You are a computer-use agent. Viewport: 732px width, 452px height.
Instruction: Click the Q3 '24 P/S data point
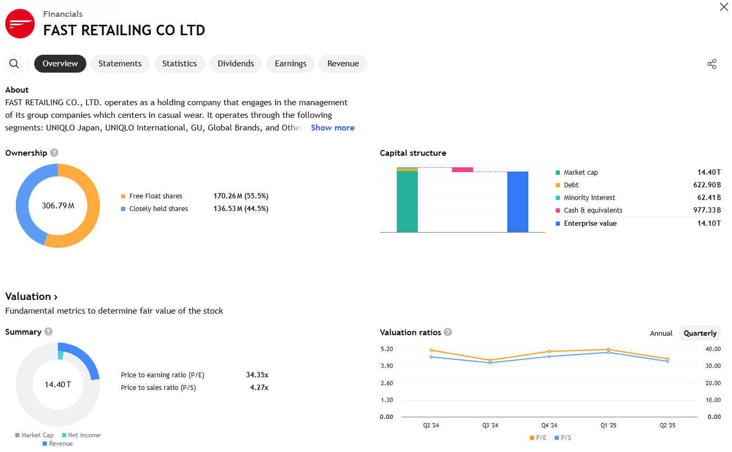pyautogui.click(x=490, y=363)
